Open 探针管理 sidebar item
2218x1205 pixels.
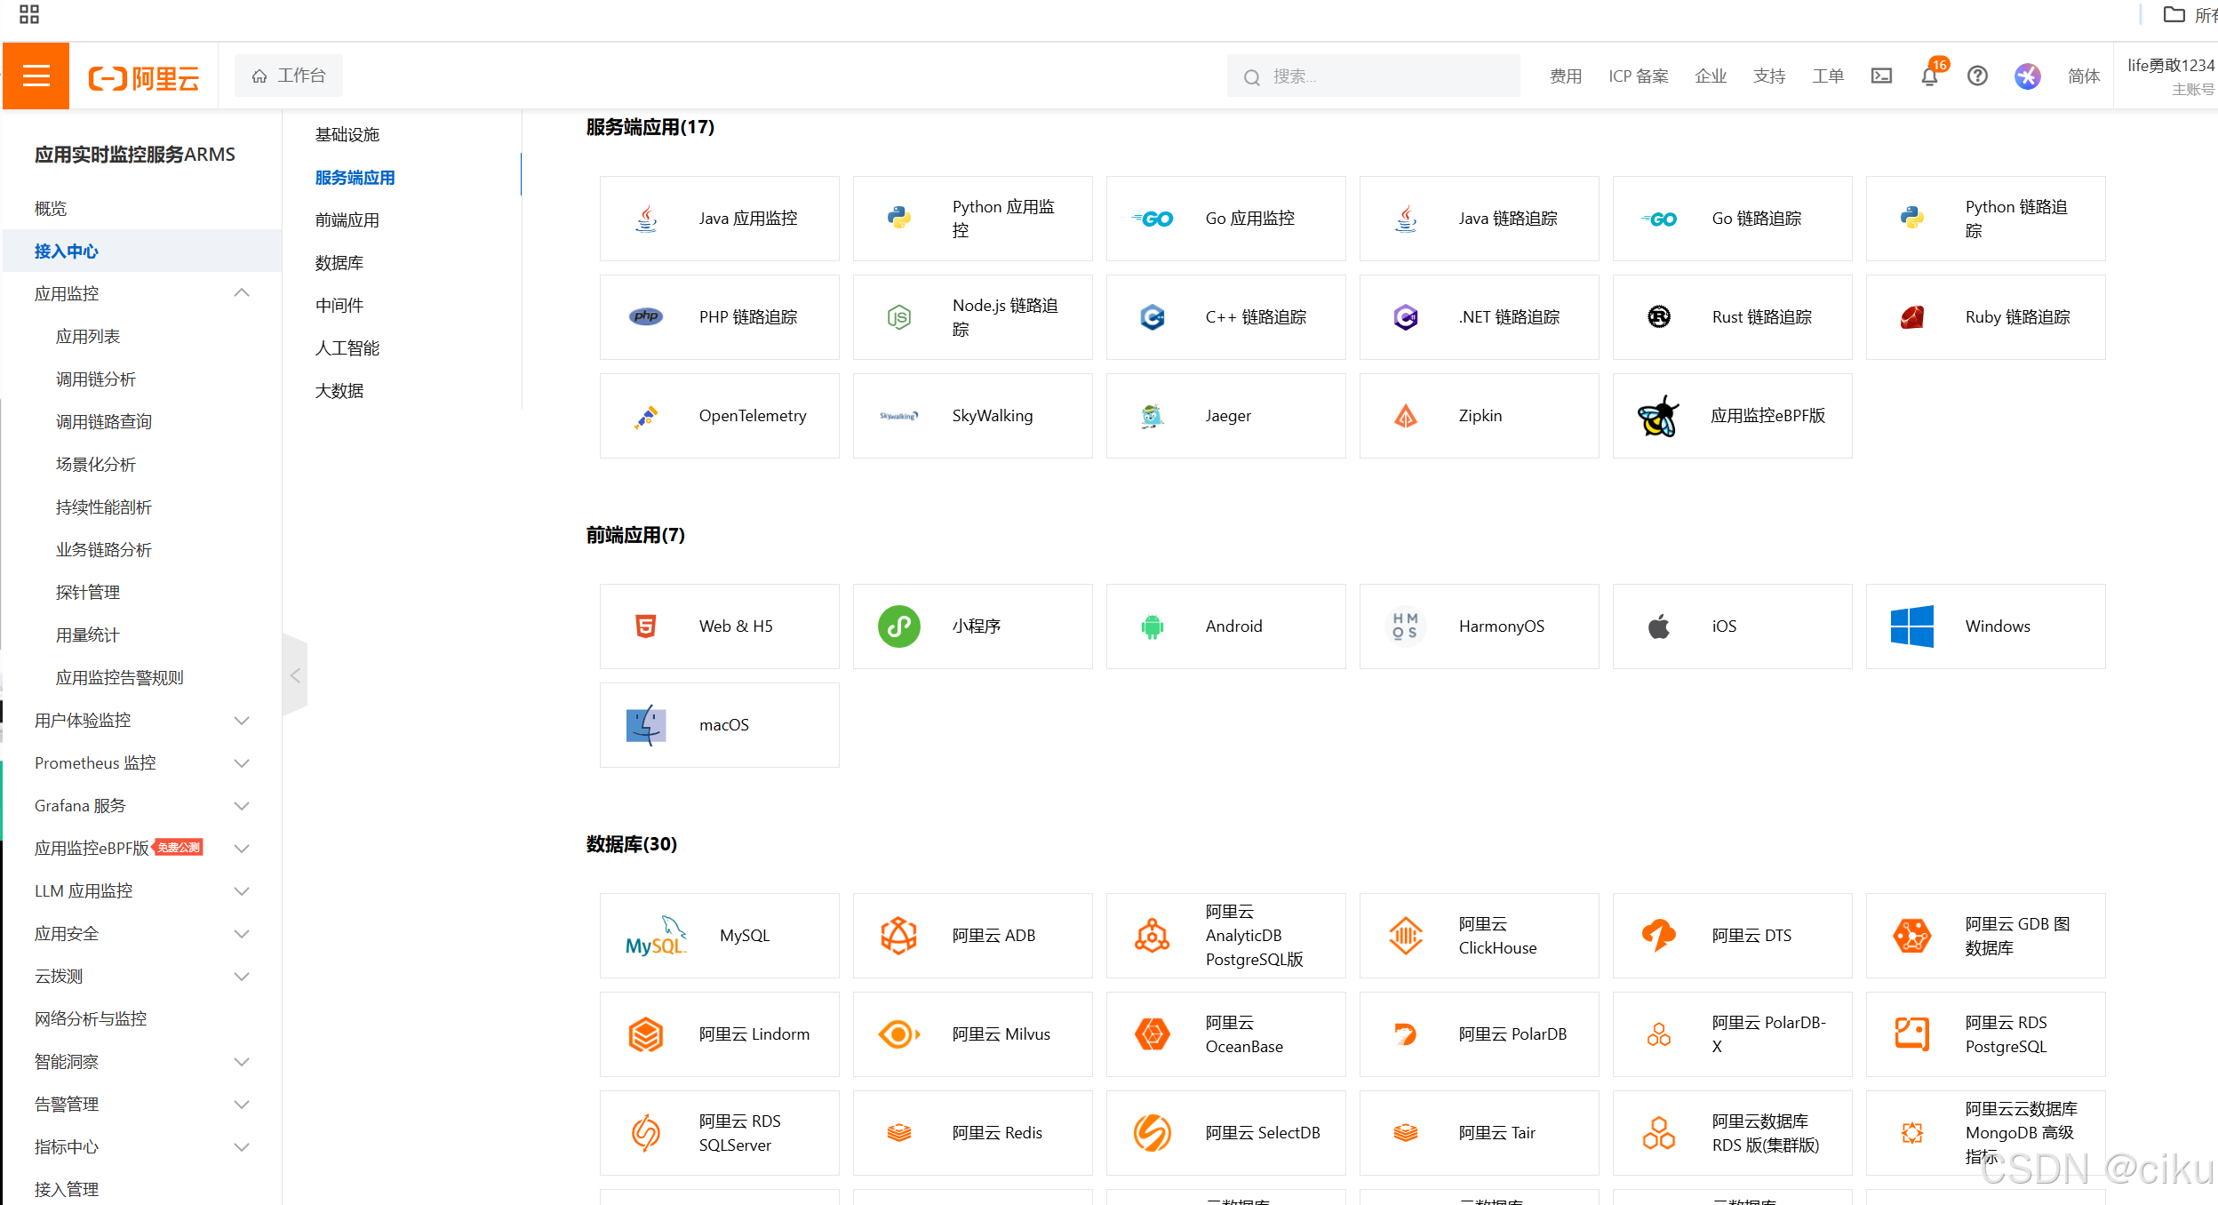(x=88, y=593)
